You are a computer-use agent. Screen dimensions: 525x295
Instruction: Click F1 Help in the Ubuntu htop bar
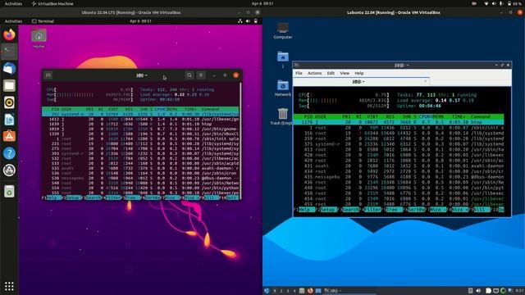pos(51,197)
